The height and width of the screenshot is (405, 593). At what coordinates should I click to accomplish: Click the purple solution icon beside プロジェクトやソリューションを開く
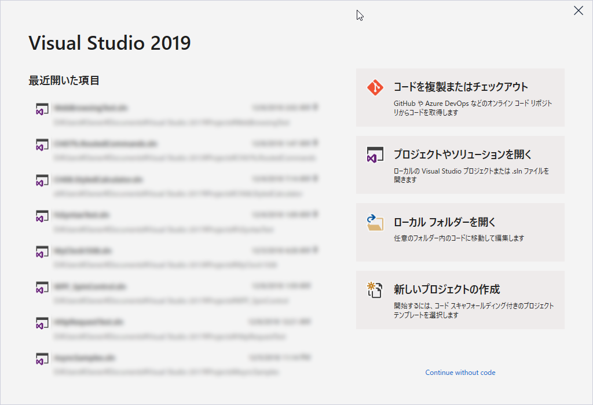point(375,155)
